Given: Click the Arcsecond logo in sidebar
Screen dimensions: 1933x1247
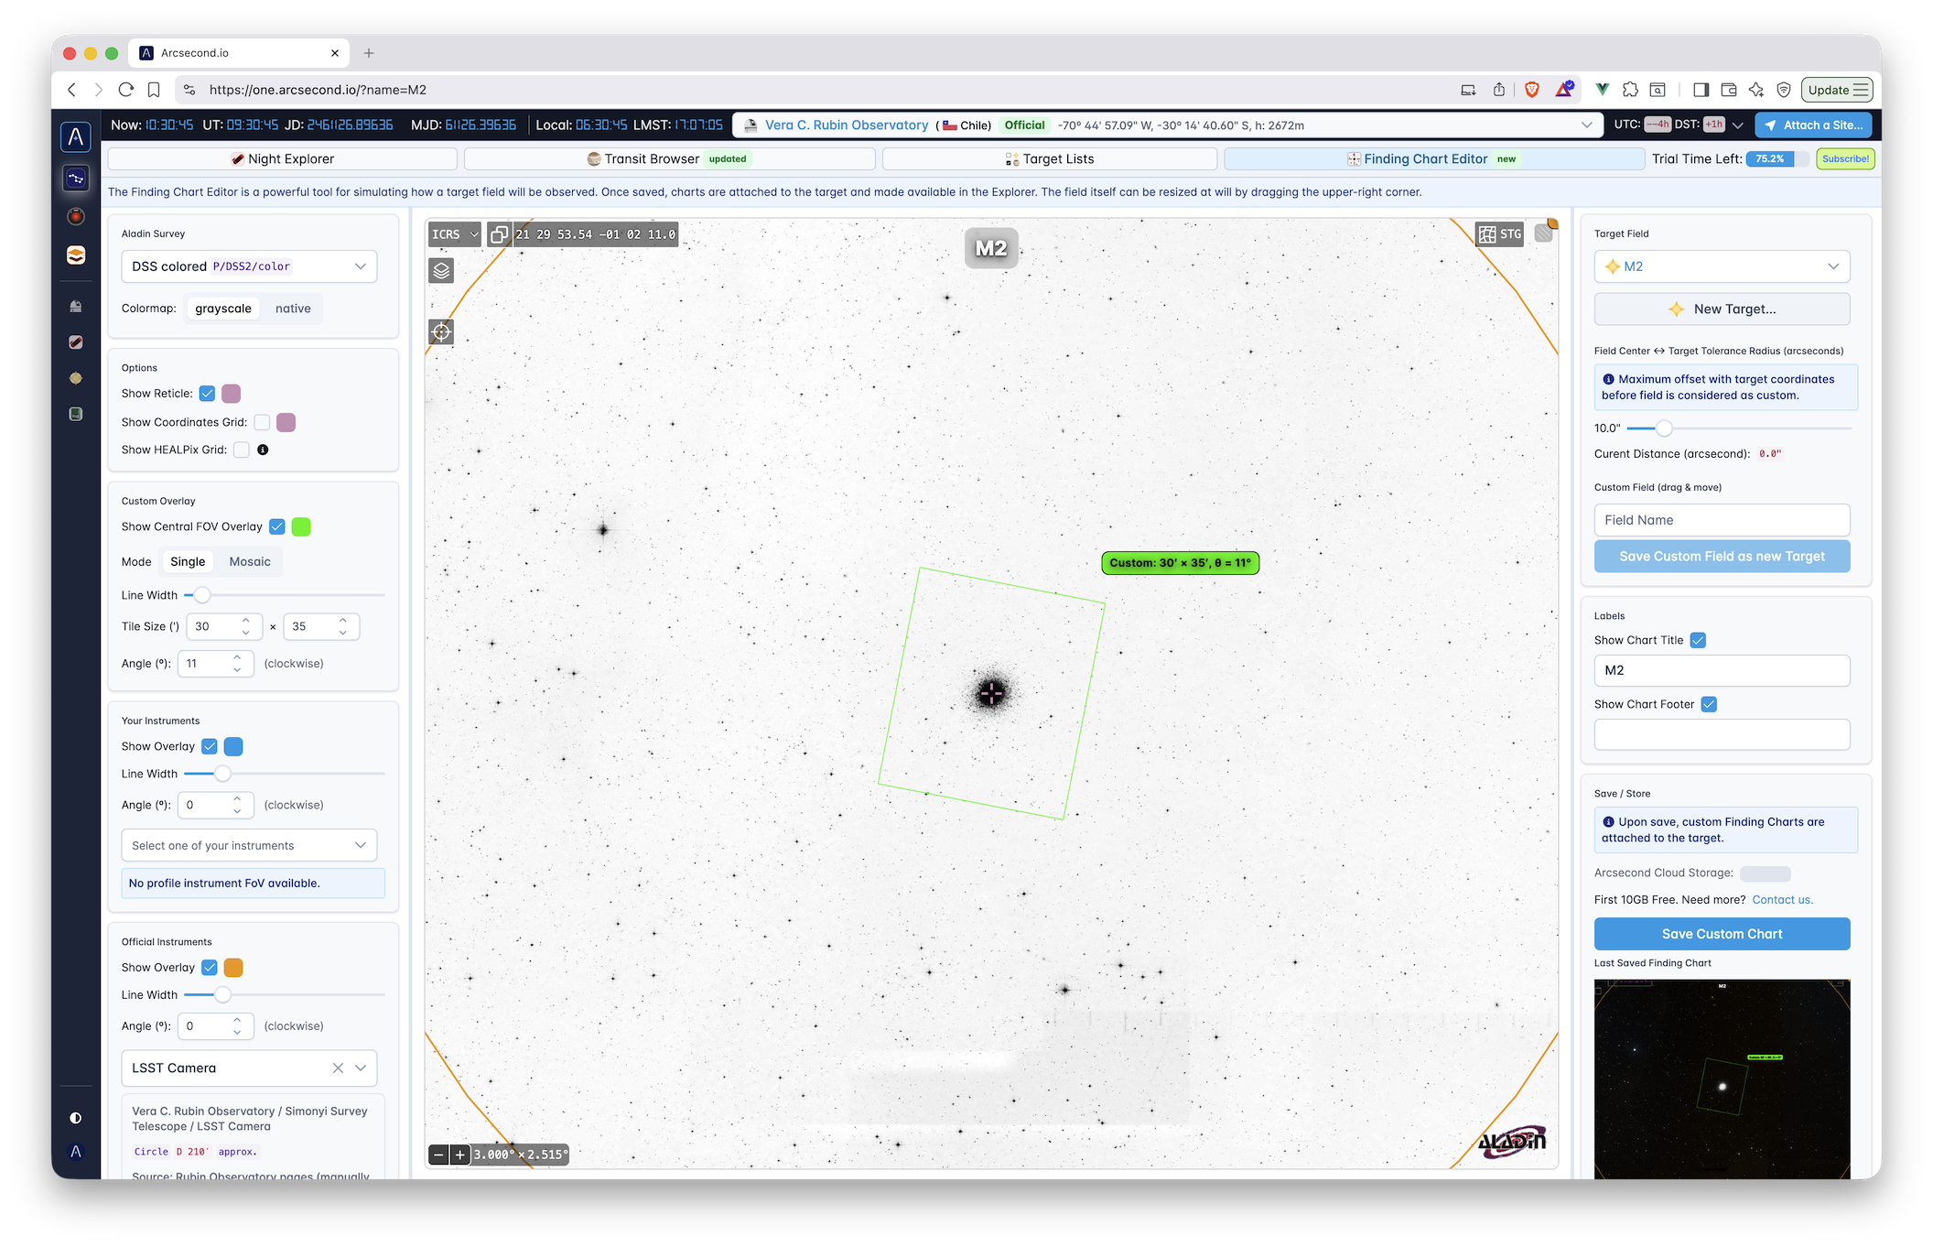Looking at the screenshot, I should [76, 137].
